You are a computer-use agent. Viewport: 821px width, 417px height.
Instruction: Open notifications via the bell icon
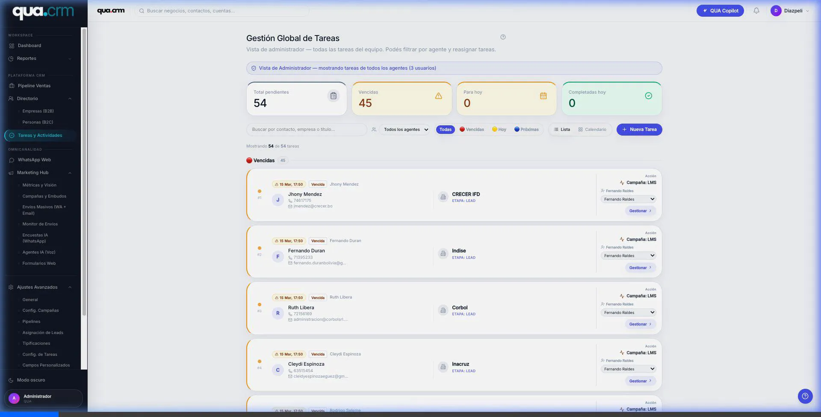(756, 10)
